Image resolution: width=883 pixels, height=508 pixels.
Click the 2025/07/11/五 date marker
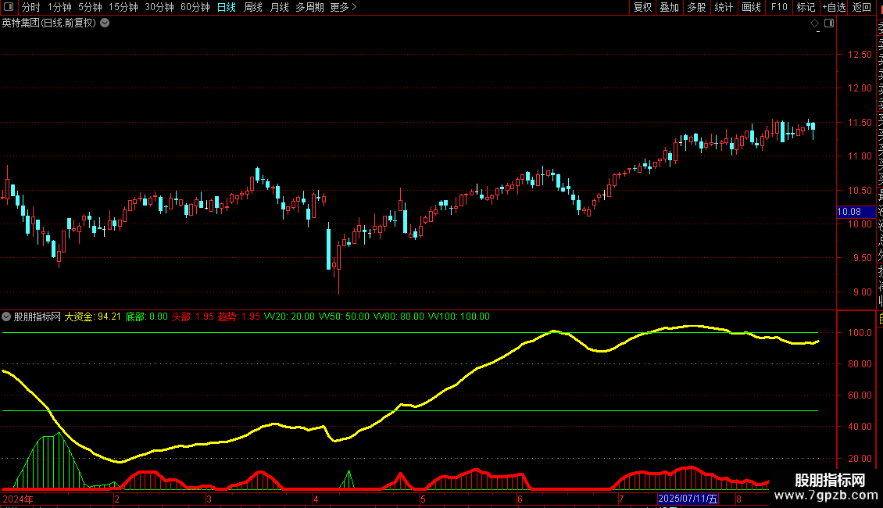point(688,499)
